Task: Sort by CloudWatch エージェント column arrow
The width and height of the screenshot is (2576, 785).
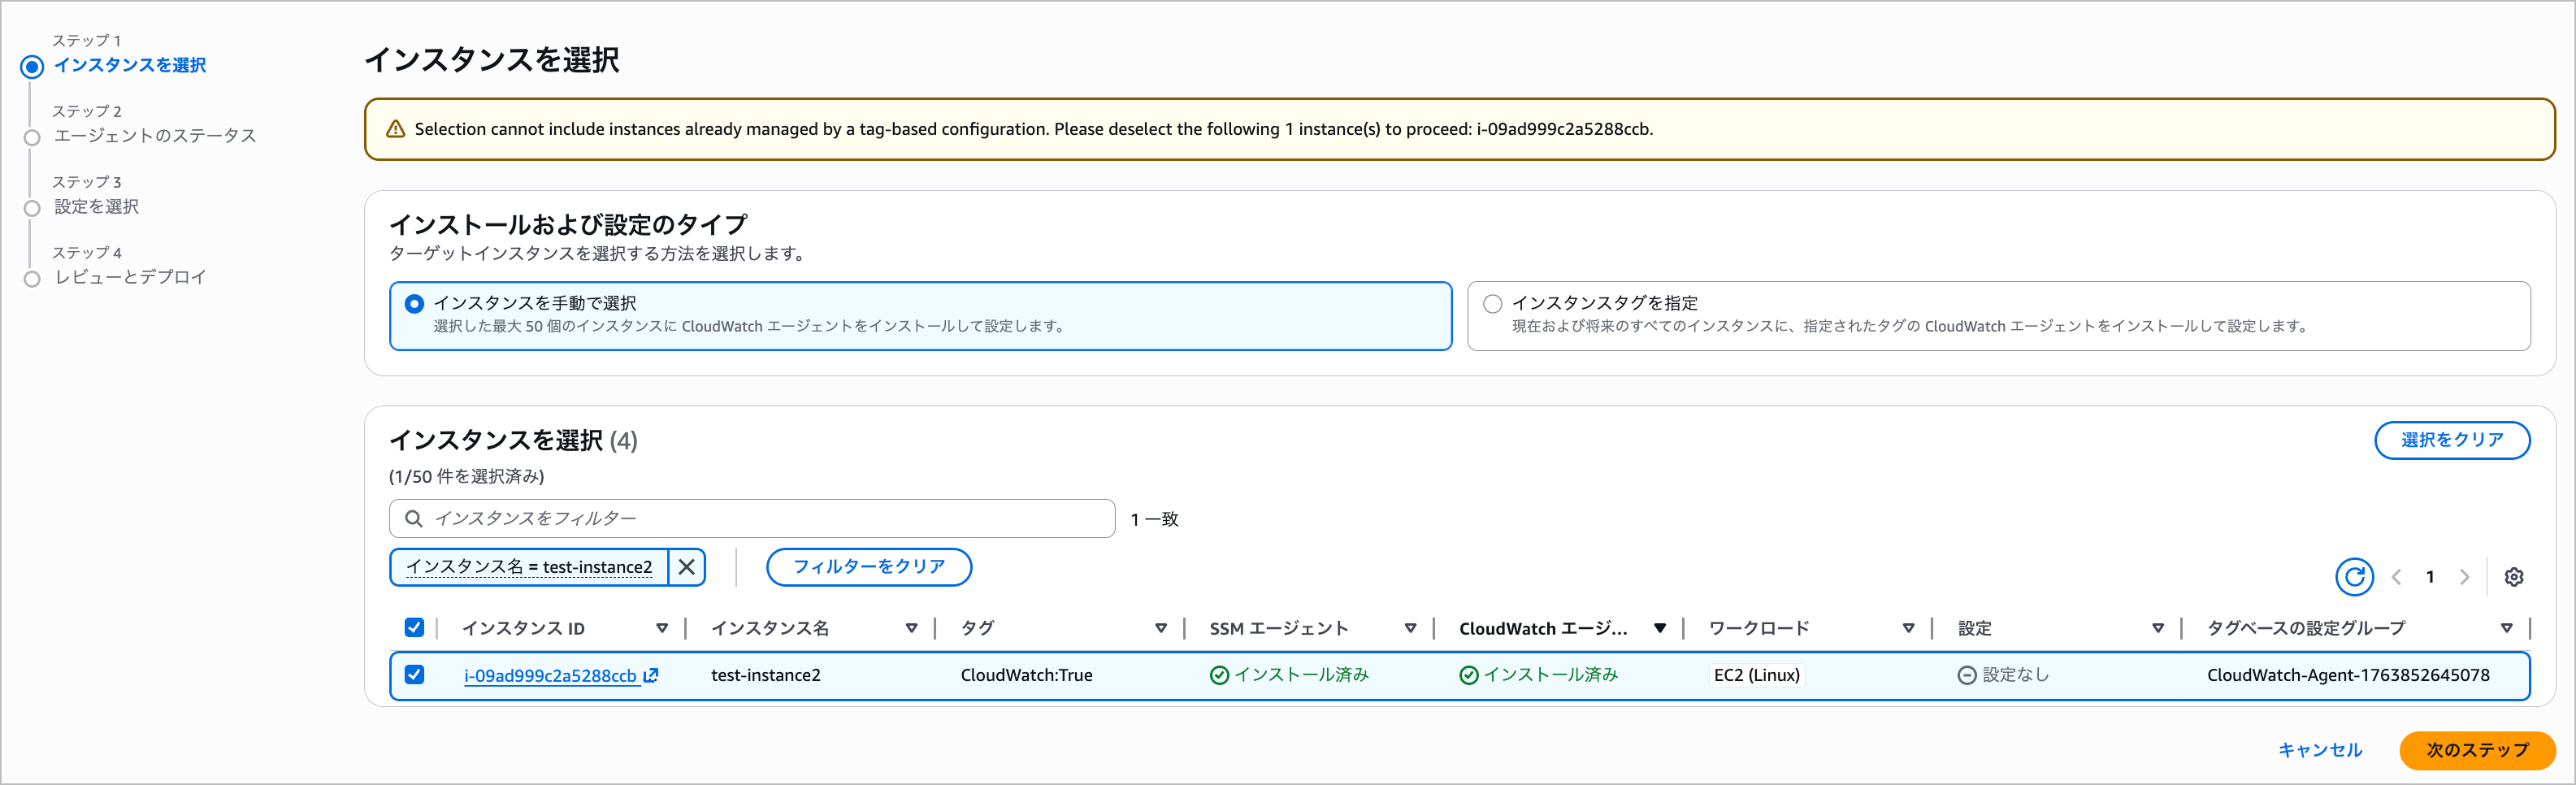Action: tap(1659, 628)
